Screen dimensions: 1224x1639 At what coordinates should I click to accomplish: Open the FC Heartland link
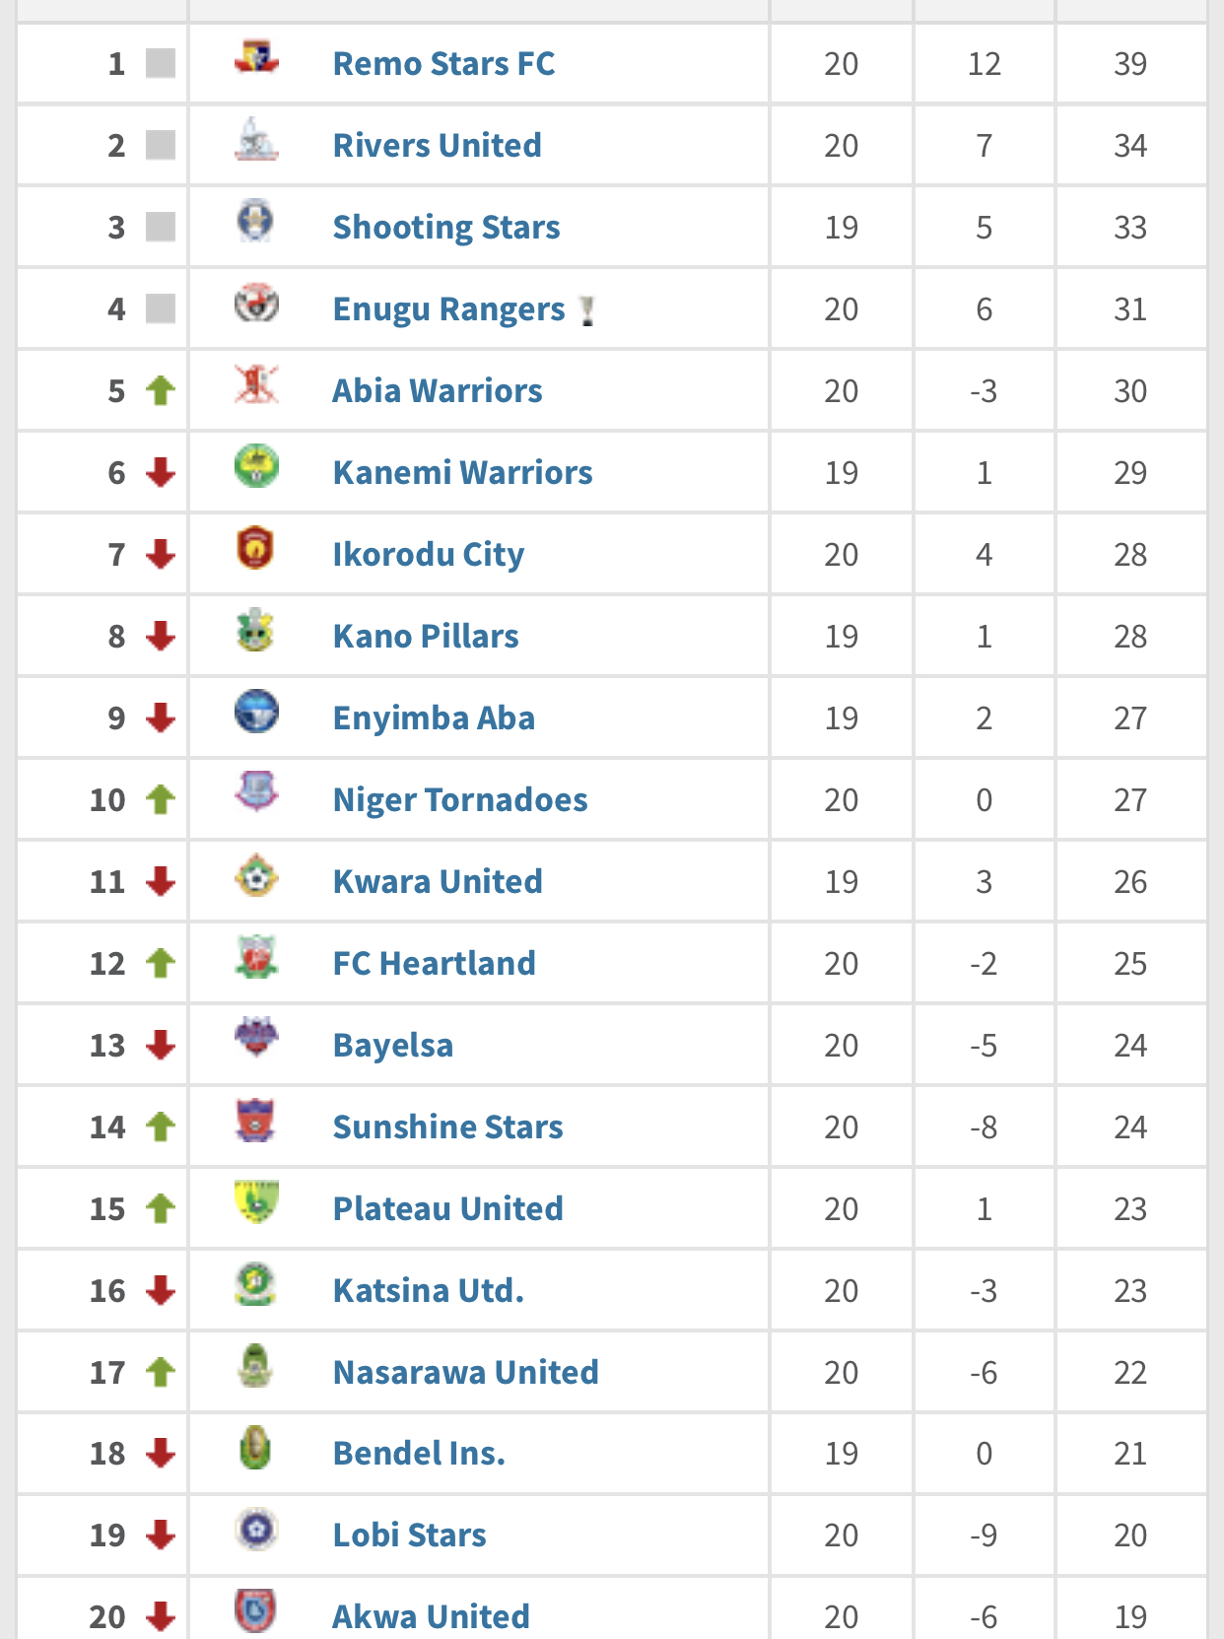click(435, 964)
